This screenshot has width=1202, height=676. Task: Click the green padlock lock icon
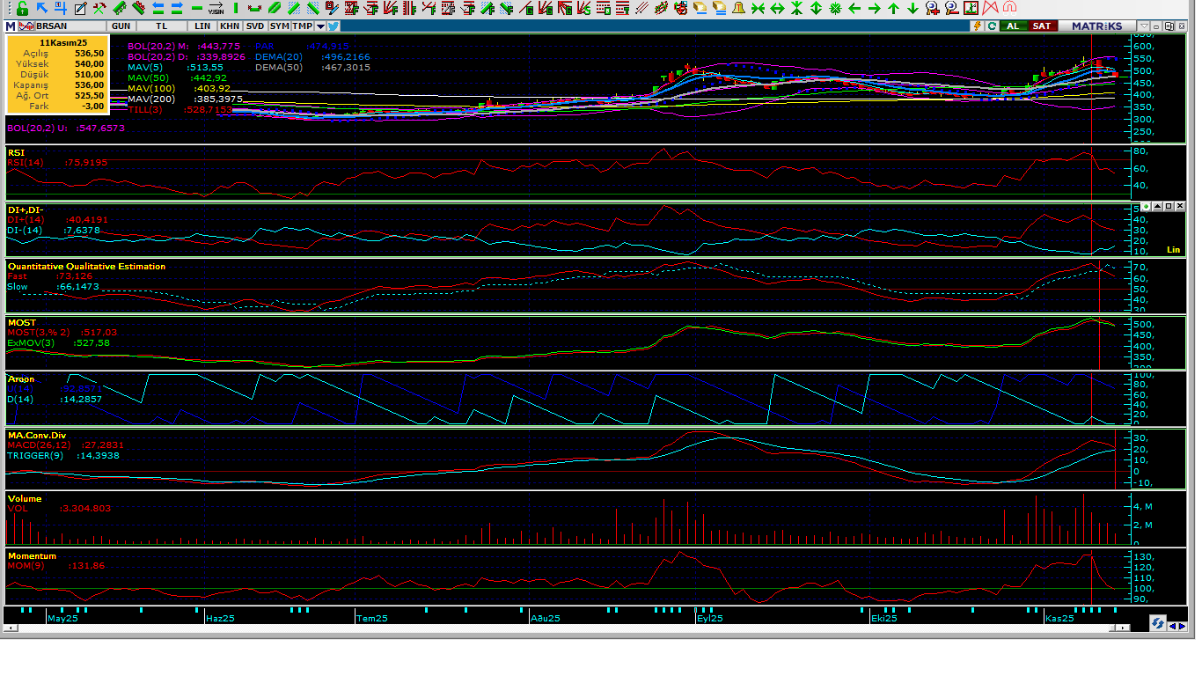(22, 9)
